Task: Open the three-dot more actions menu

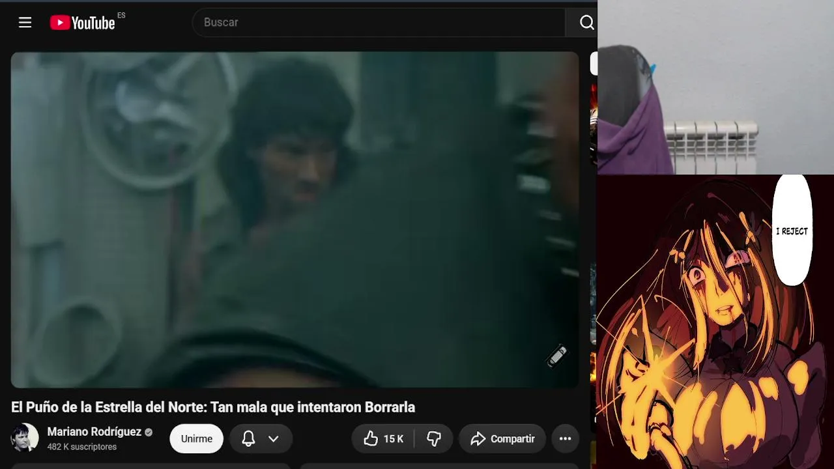Action: (x=565, y=439)
